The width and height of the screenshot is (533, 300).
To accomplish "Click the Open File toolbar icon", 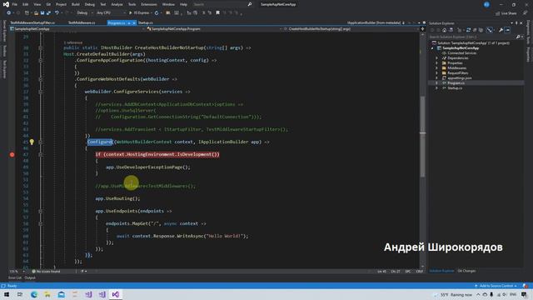I will click(x=36, y=13).
